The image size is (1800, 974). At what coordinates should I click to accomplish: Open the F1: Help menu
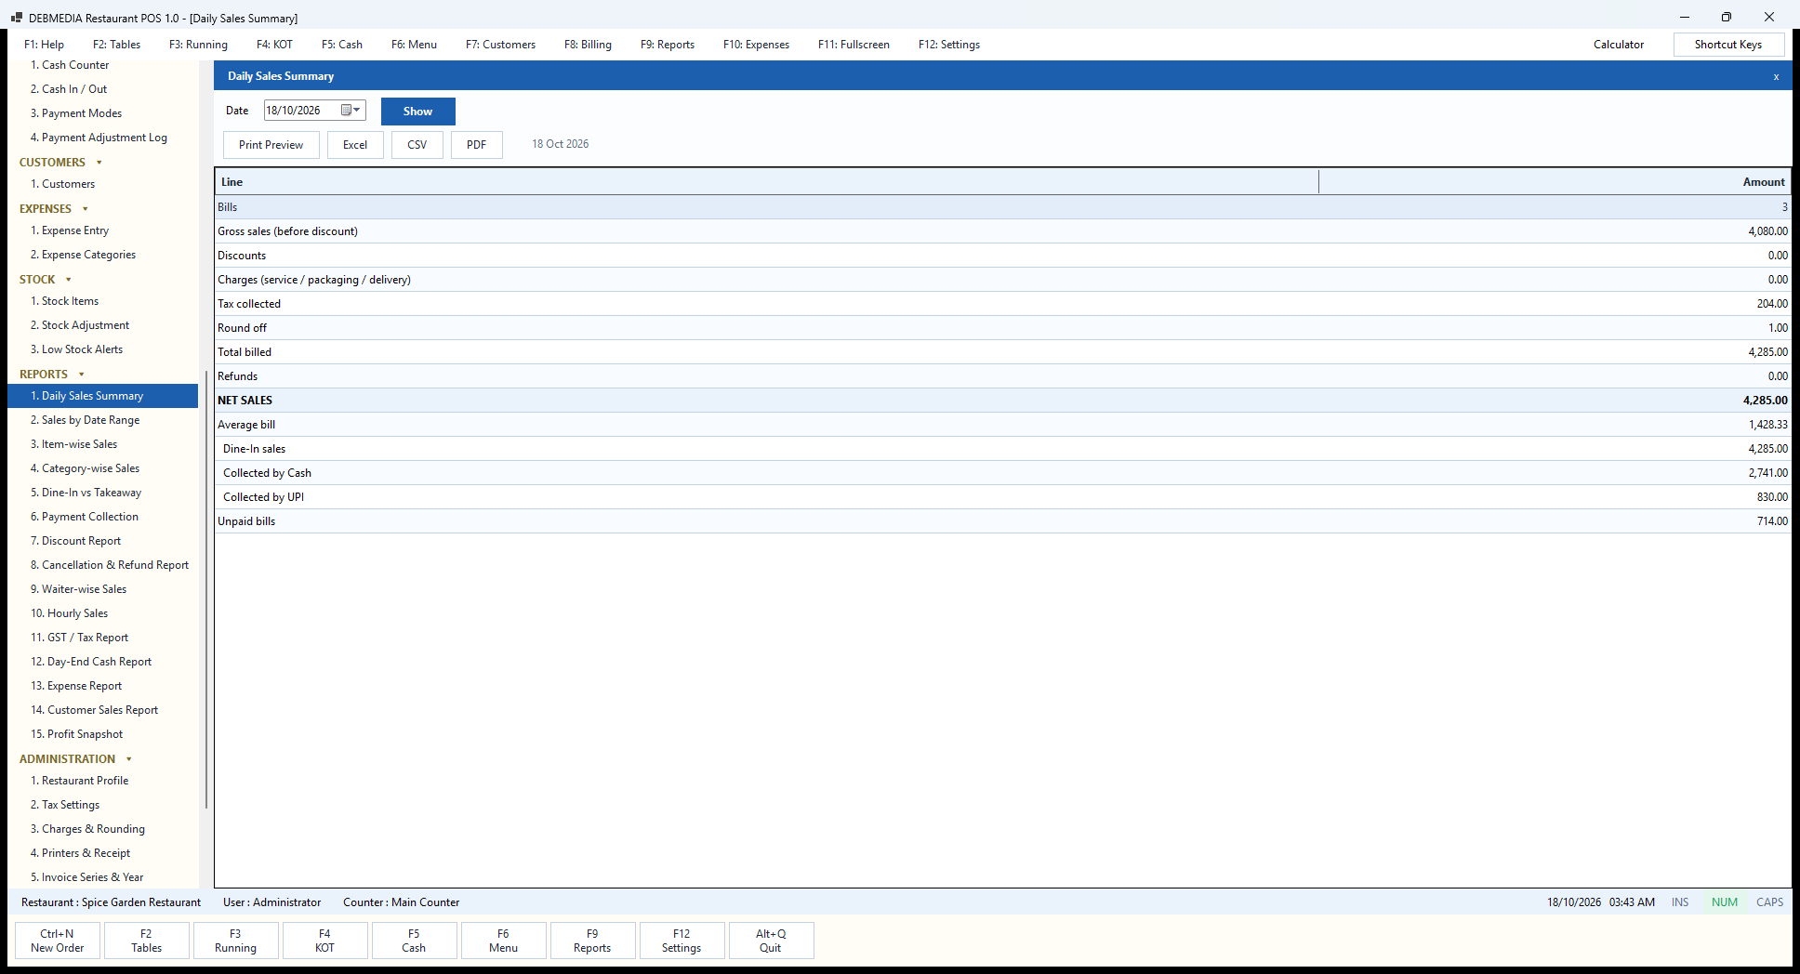click(44, 45)
